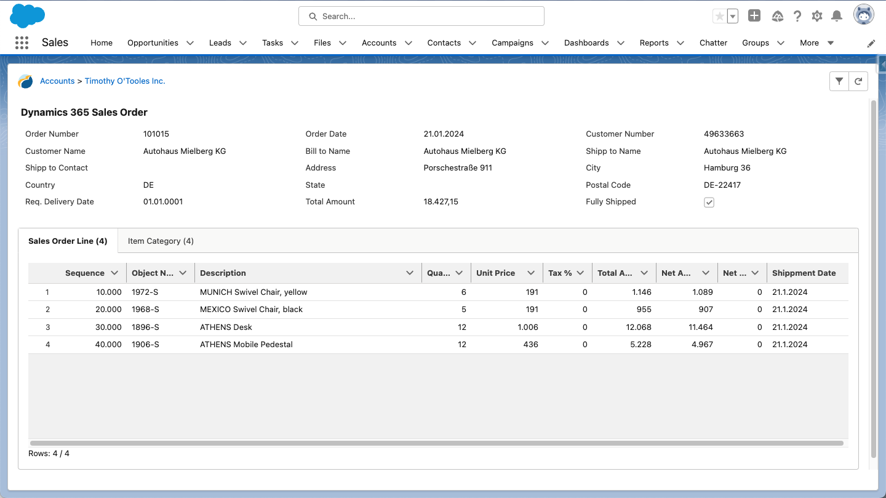The height and width of the screenshot is (498, 886).
Task: Open the More navigation menu
Action: coord(817,43)
